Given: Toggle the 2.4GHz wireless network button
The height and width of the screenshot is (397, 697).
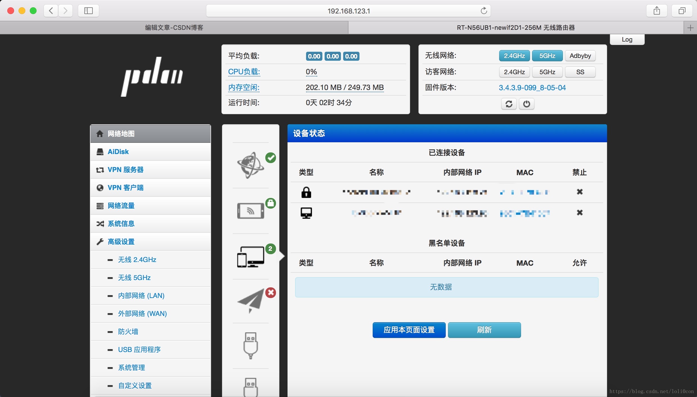Looking at the screenshot, I should (514, 56).
